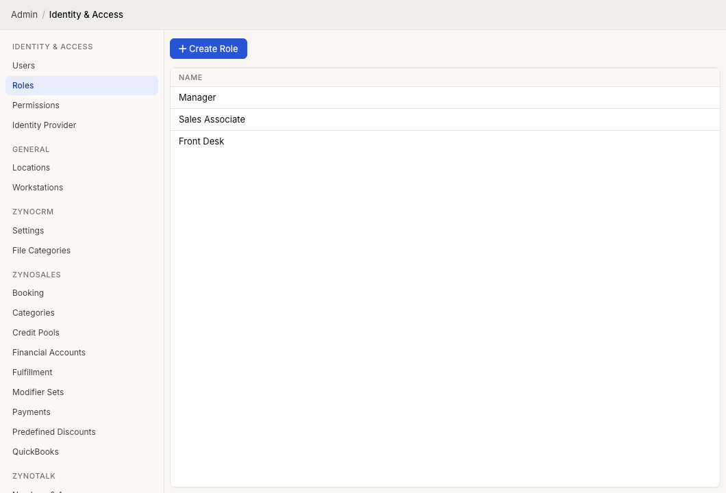Open Booking settings

click(x=82, y=293)
